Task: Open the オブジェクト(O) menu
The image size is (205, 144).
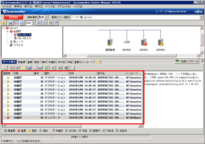Action: 64,6
